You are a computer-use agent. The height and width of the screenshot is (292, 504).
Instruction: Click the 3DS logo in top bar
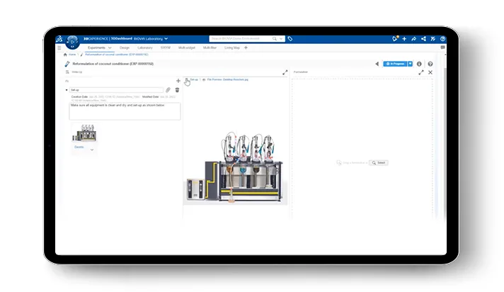pos(59,39)
